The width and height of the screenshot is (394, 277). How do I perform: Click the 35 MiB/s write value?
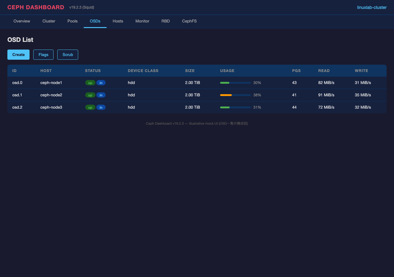click(x=363, y=95)
